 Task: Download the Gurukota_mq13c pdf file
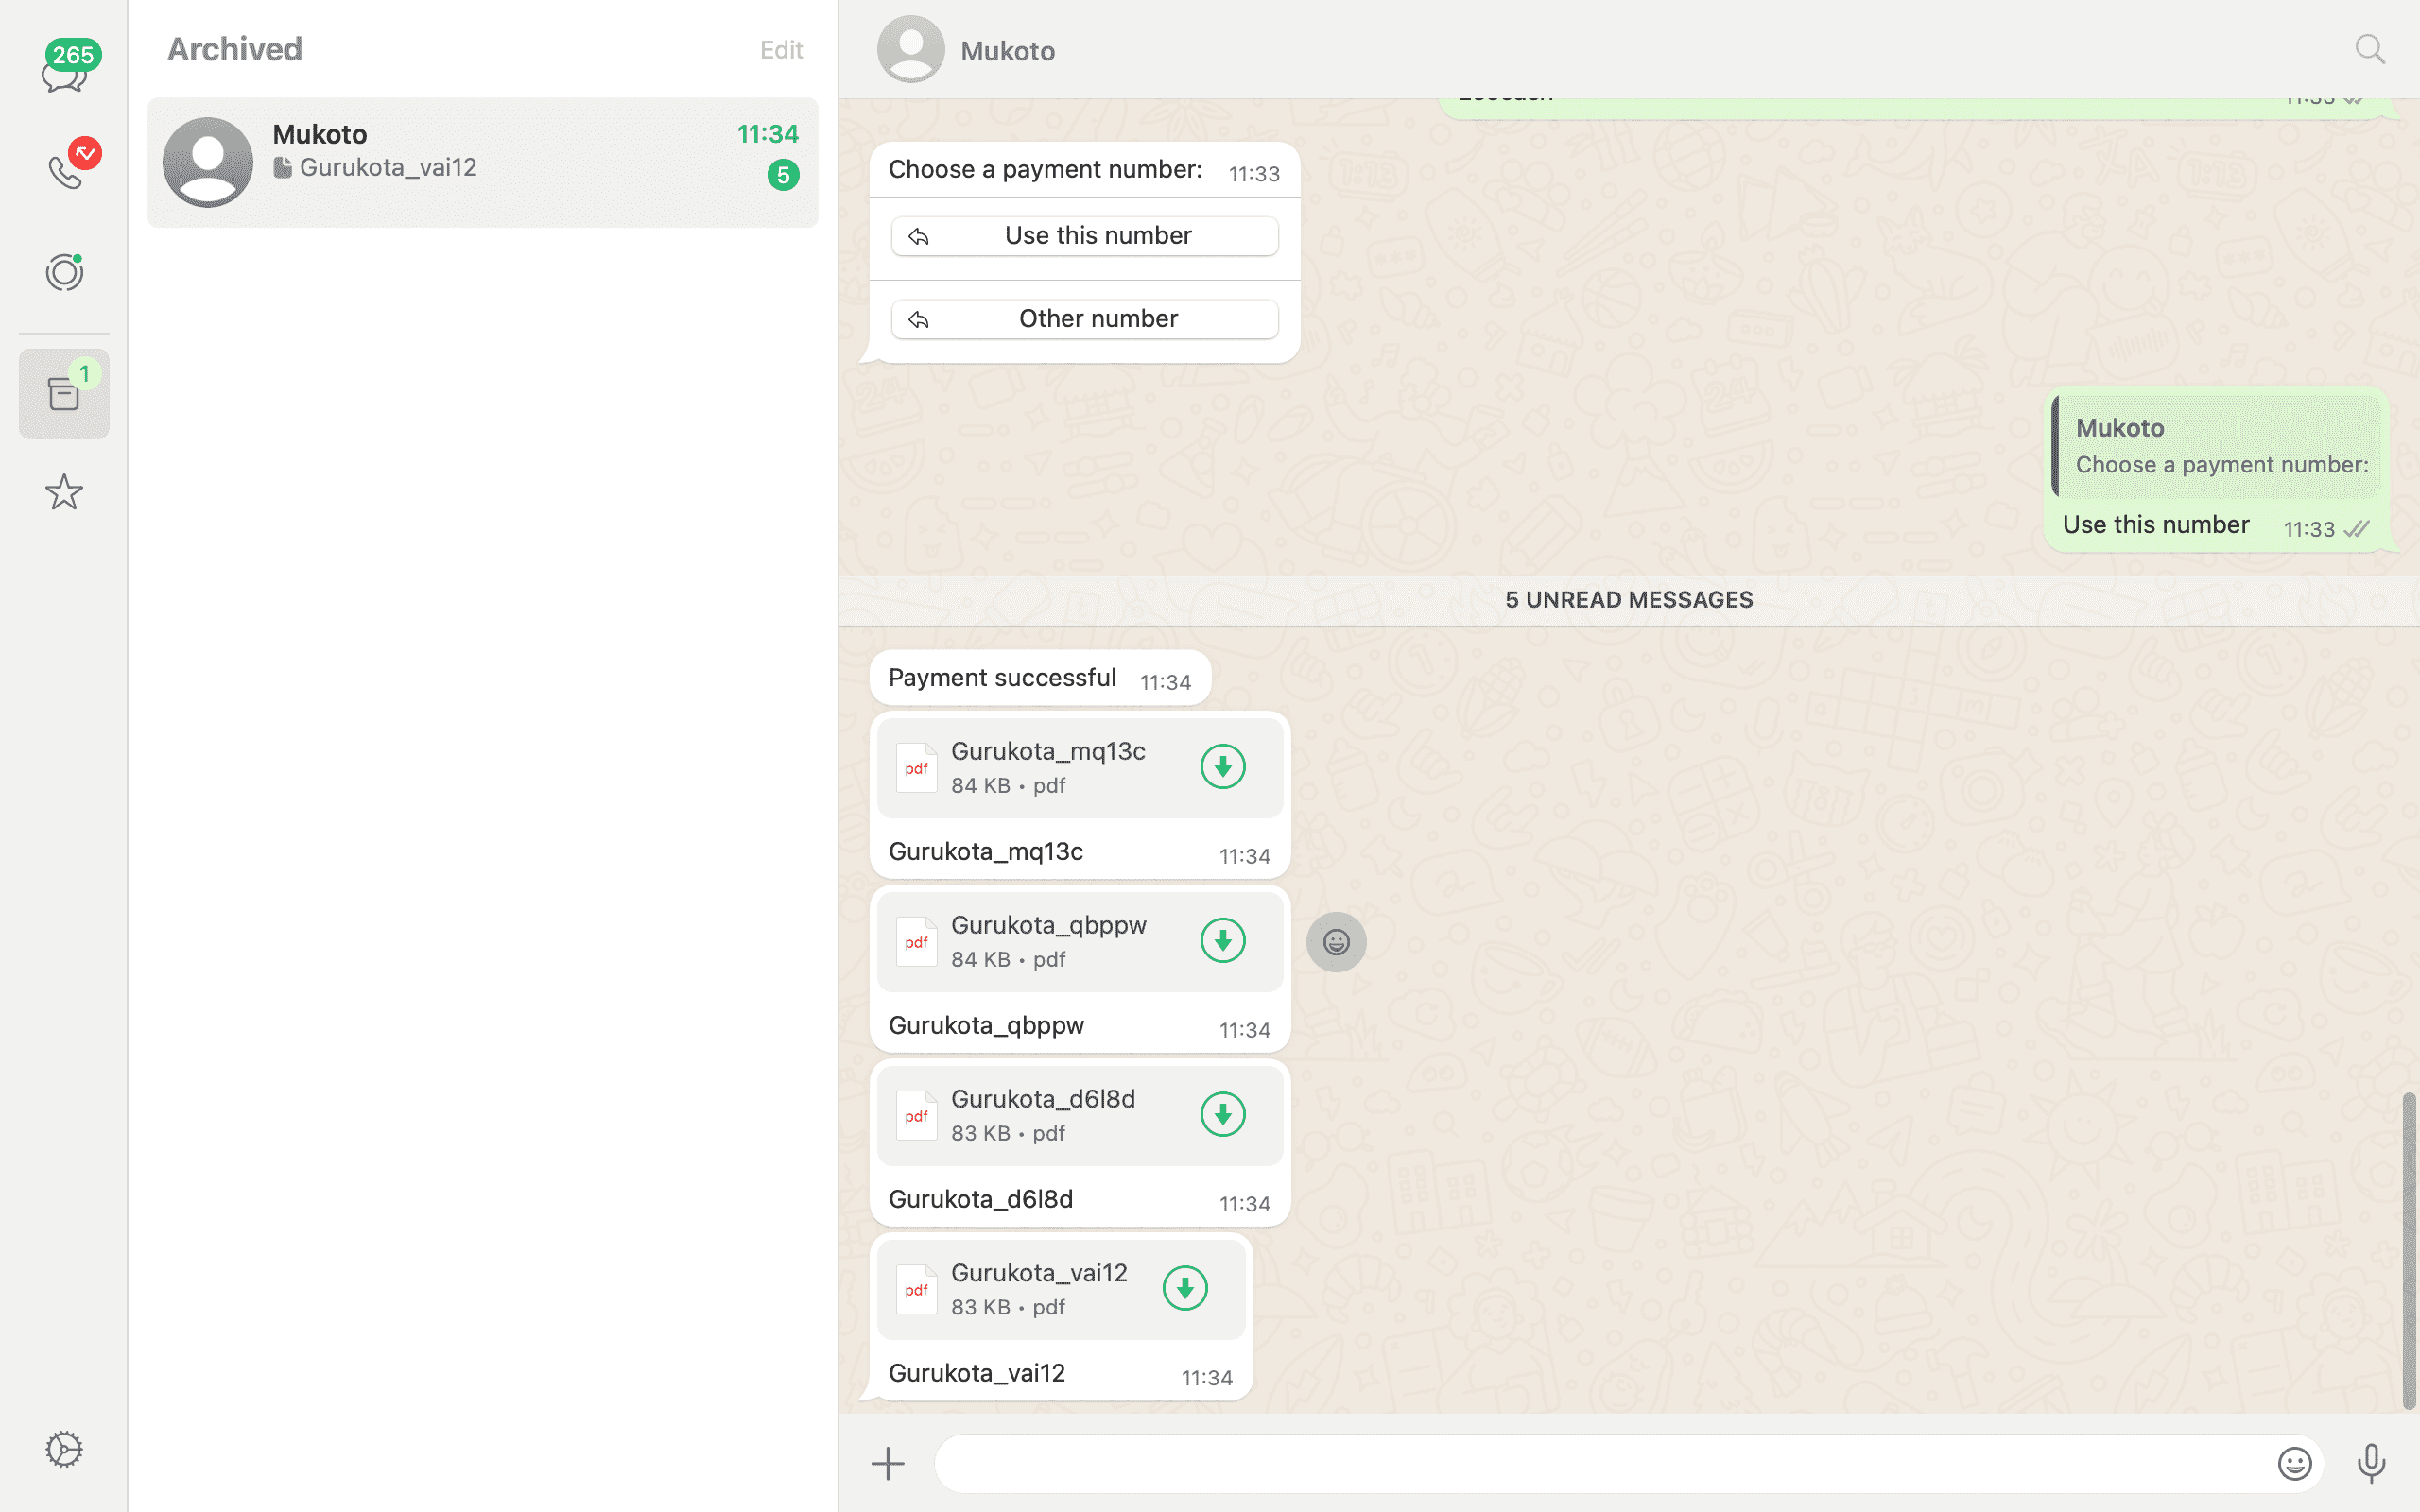click(x=1222, y=767)
